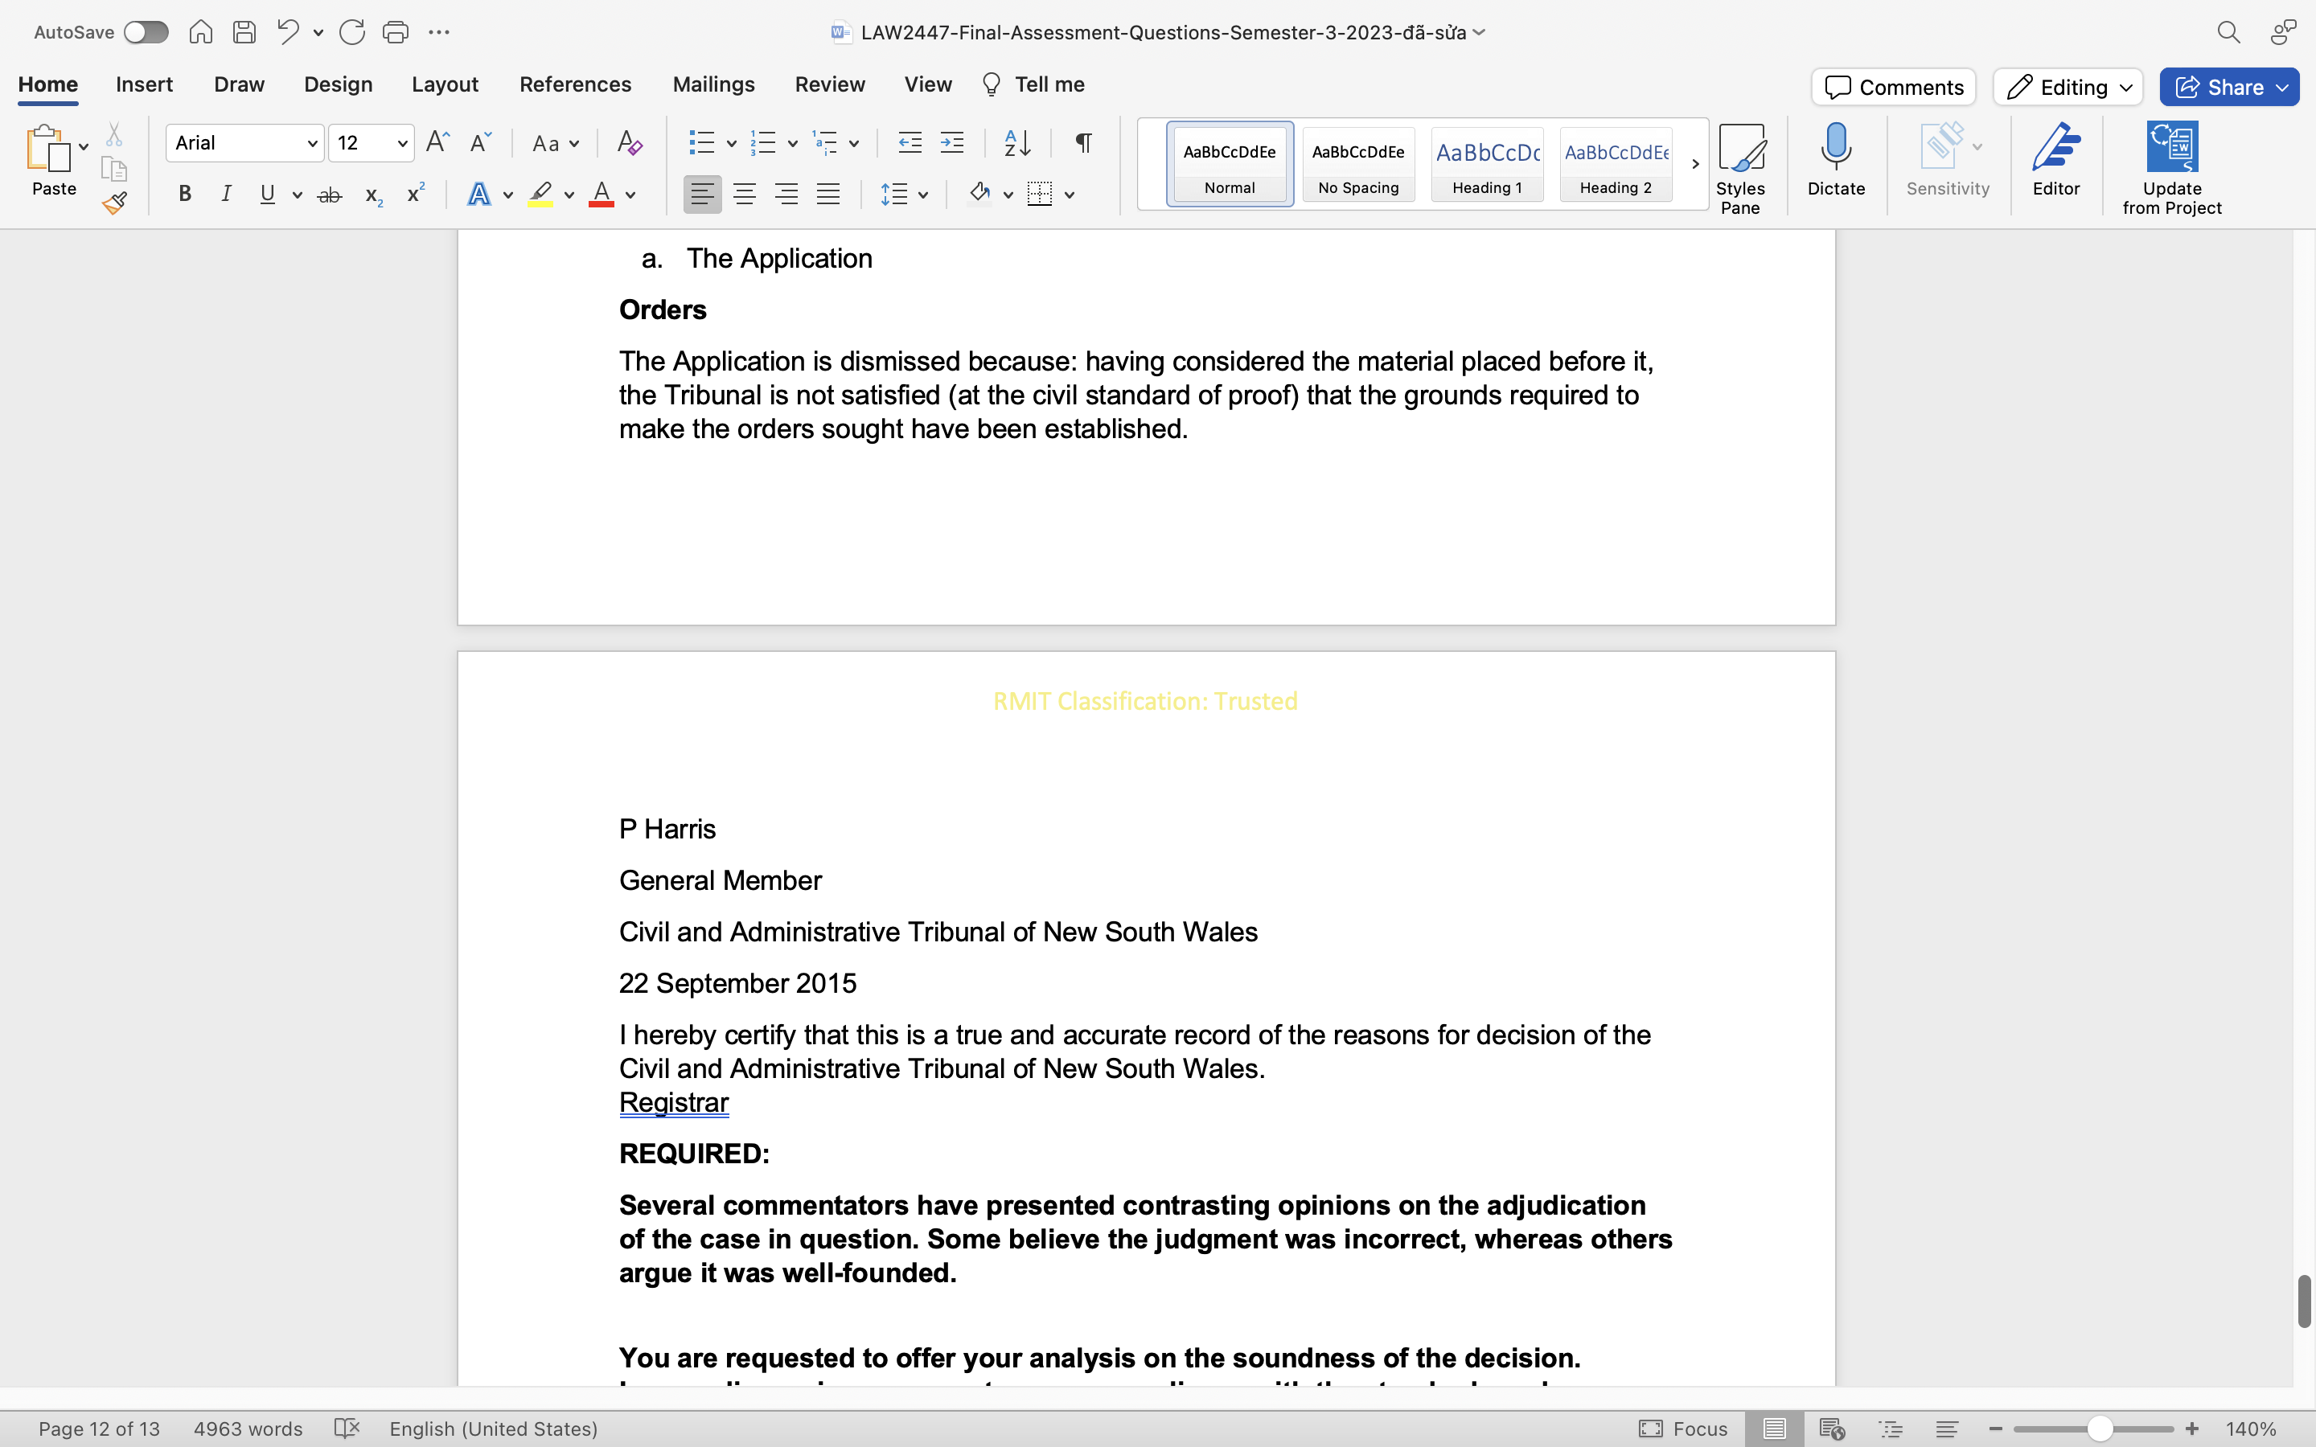The width and height of the screenshot is (2316, 1447).
Task: Click the Clear Formatting icon
Action: coord(629,144)
